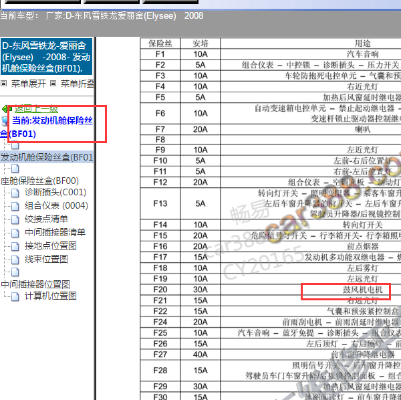Select fuse cell F13
This screenshot has height=400, width=401.
[160, 203]
